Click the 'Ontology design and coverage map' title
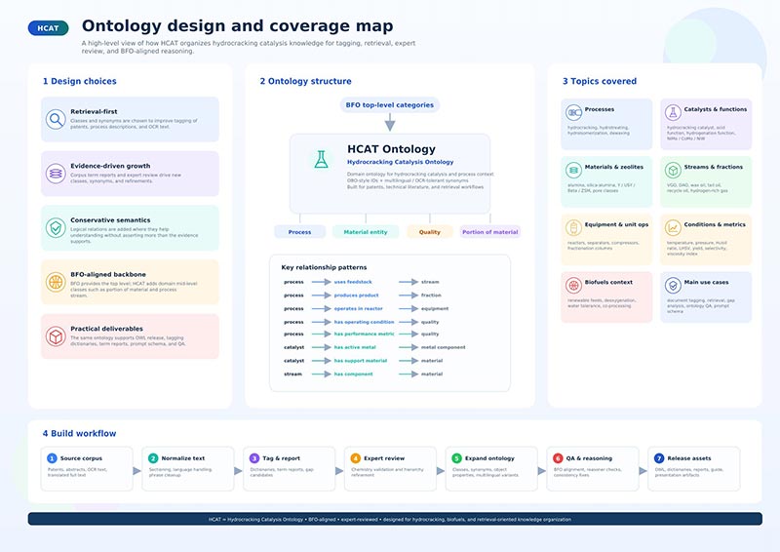Image resolution: width=780 pixels, height=552 pixels. (x=237, y=26)
